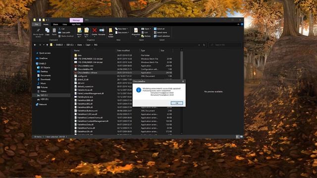The width and height of the screenshot is (317, 178).
Task: Select Quick access in the navigation pane
Action: [45, 53]
